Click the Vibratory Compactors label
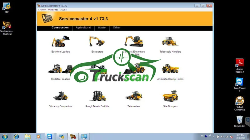 pyautogui.click(x=61, y=106)
